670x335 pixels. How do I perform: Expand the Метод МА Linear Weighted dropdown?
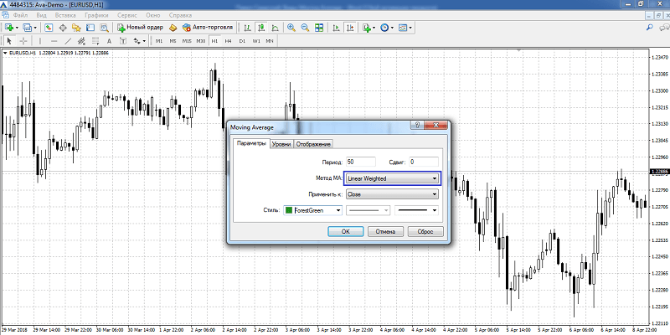[x=392, y=178]
